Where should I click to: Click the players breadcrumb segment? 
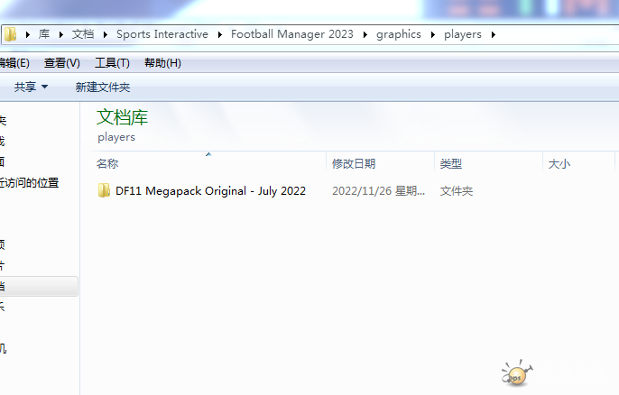tap(463, 34)
